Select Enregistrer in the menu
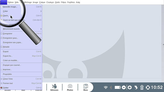The height and width of the screenshot is (92, 164). coord(21,34)
